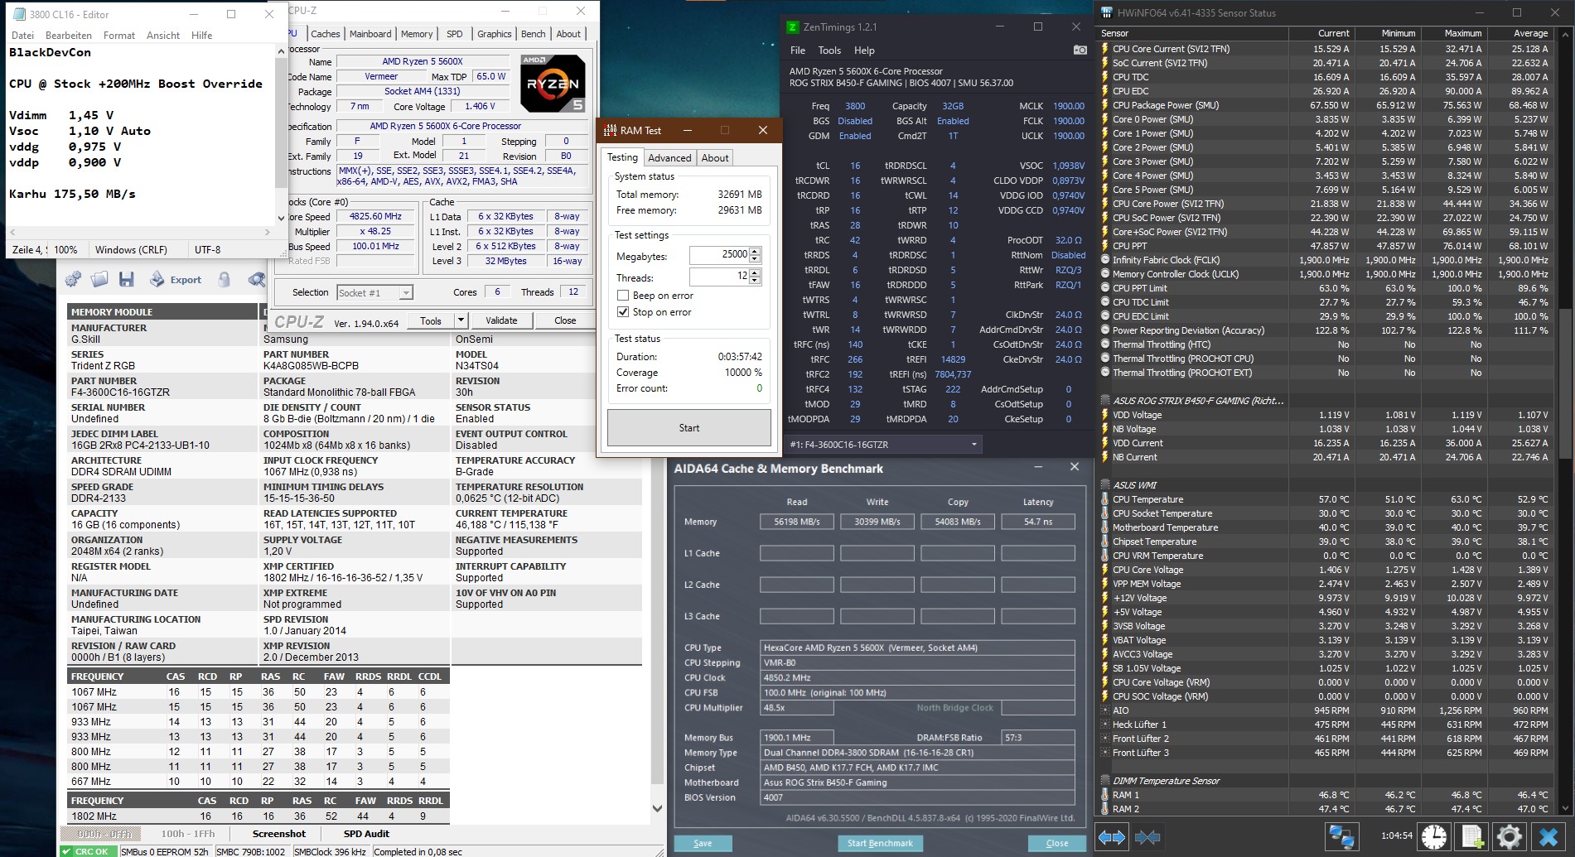Decrease the Megabytes value with down arrow
This screenshot has width=1575, height=857.
(x=755, y=258)
